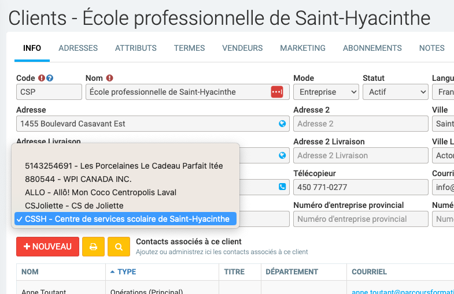Click the blue help icon beside Code

pos(50,79)
